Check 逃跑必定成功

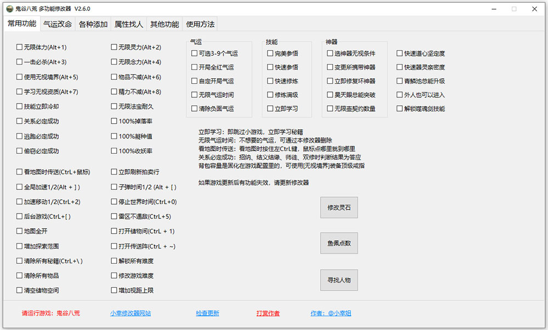pos(38,136)
